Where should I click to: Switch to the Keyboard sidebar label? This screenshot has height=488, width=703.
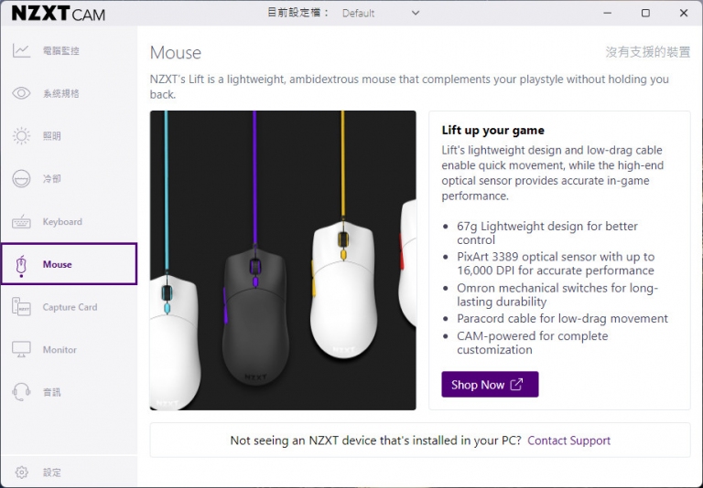(x=62, y=222)
